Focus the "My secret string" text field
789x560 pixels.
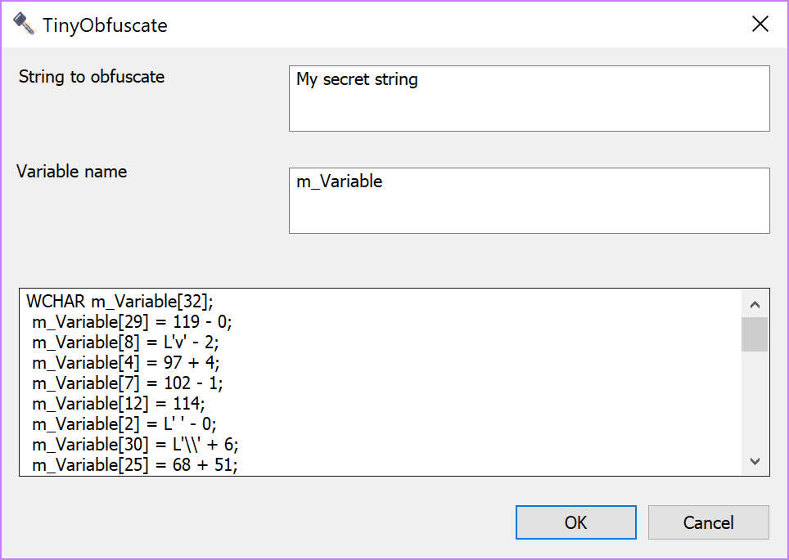point(529,98)
